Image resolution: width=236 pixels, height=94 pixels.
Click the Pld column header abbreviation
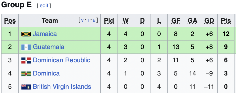coord(109,21)
